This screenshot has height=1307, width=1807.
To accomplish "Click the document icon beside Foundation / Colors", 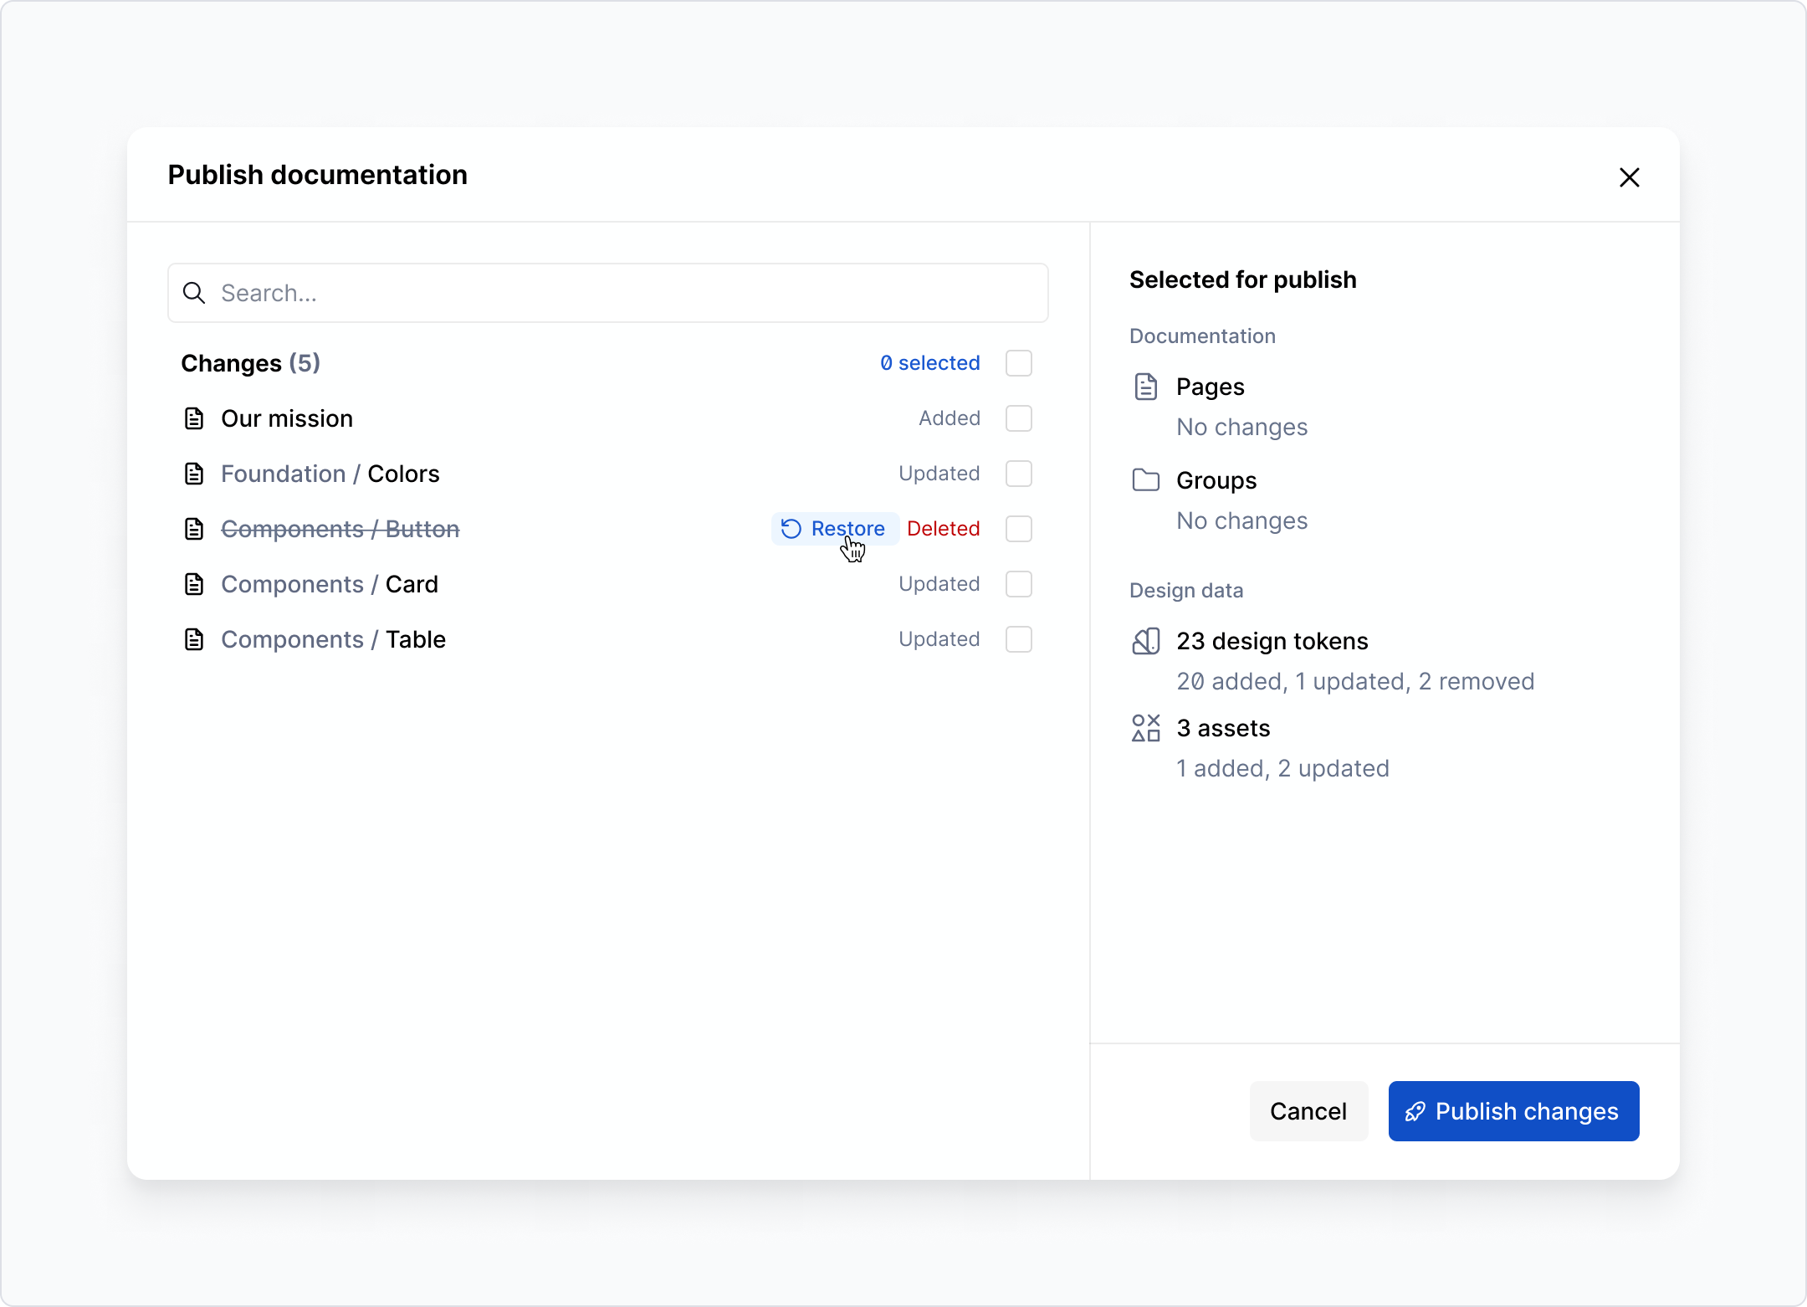I will [x=194, y=473].
